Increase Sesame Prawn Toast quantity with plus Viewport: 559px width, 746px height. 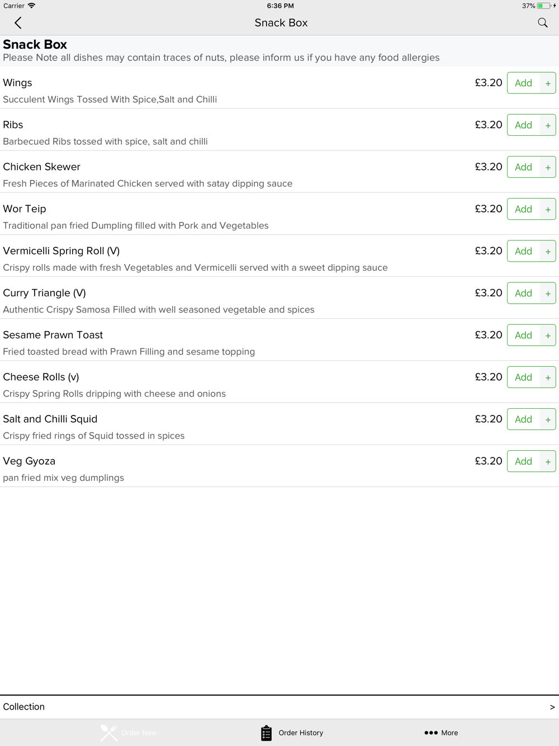548,336
